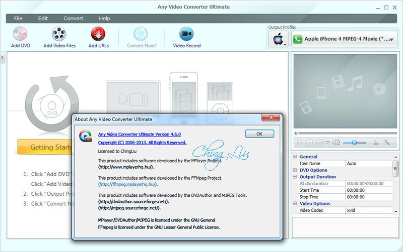Click OK in the About dialog

click(x=259, y=134)
